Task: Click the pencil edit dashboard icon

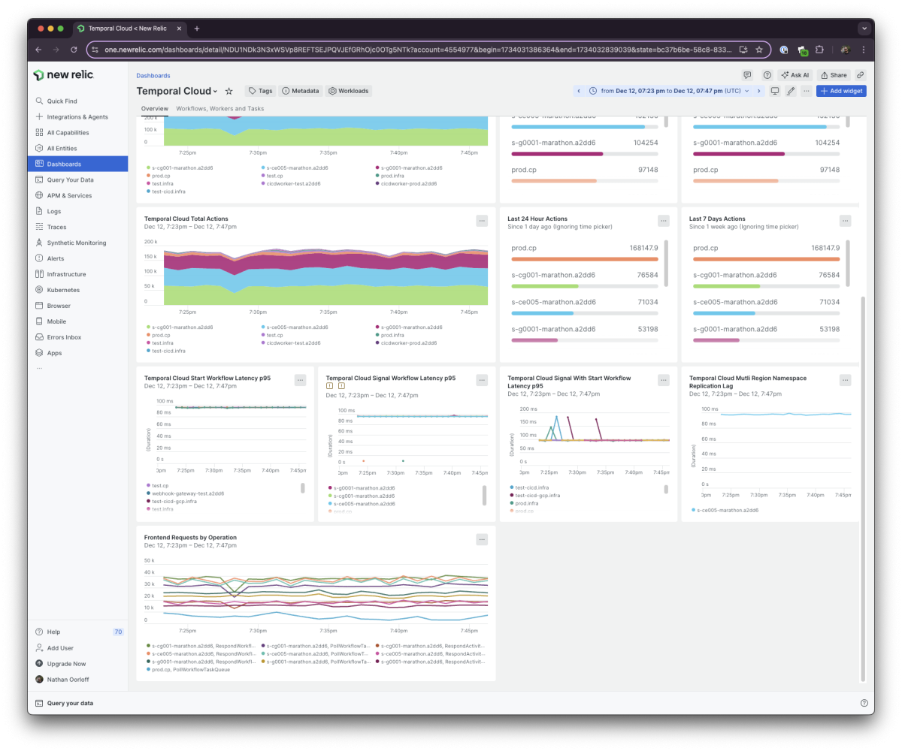Action: pyautogui.click(x=791, y=91)
